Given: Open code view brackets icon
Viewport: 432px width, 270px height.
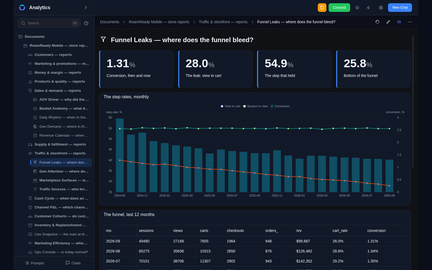Looking at the screenshot, I should [399, 22].
